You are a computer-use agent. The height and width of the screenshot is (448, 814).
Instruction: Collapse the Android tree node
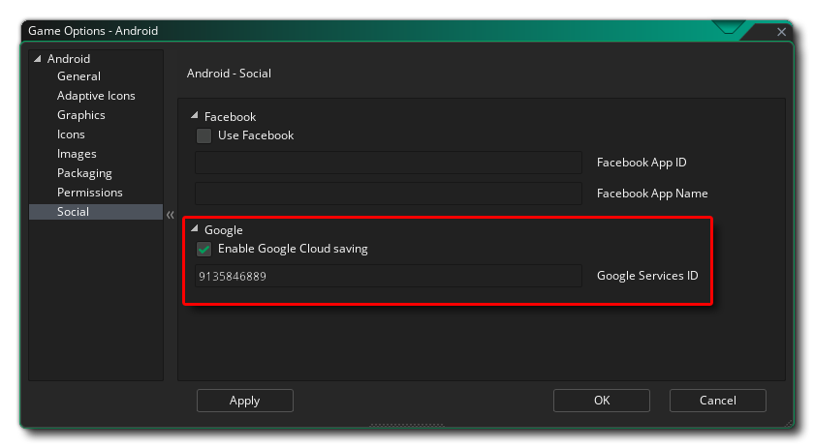[38, 59]
